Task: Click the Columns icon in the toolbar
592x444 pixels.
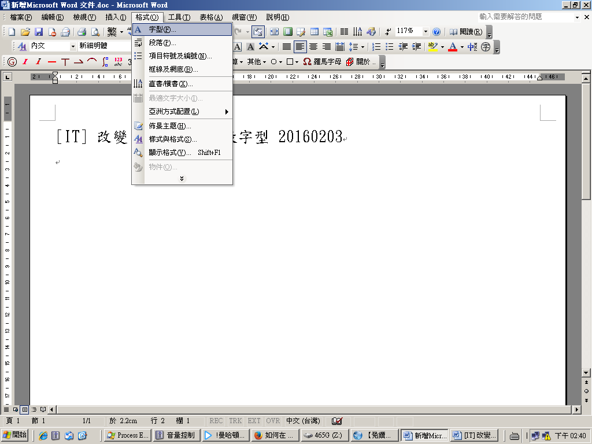Action: click(344, 32)
